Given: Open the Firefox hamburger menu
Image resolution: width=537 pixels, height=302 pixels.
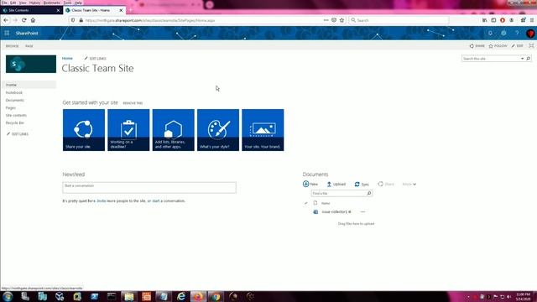Looking at the screenshot, I should (532, 20).
